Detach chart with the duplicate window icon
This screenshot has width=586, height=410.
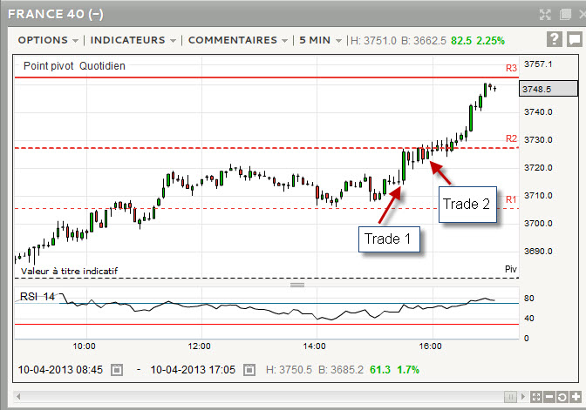[x=565, y=14]
